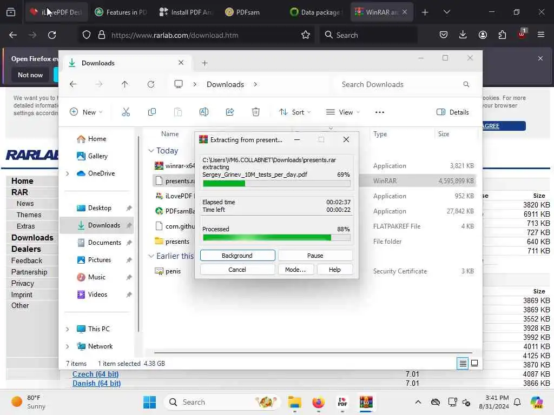Refresh the Downloads folder view
This screenshot has height=415, width=554.
coord(151,84)
